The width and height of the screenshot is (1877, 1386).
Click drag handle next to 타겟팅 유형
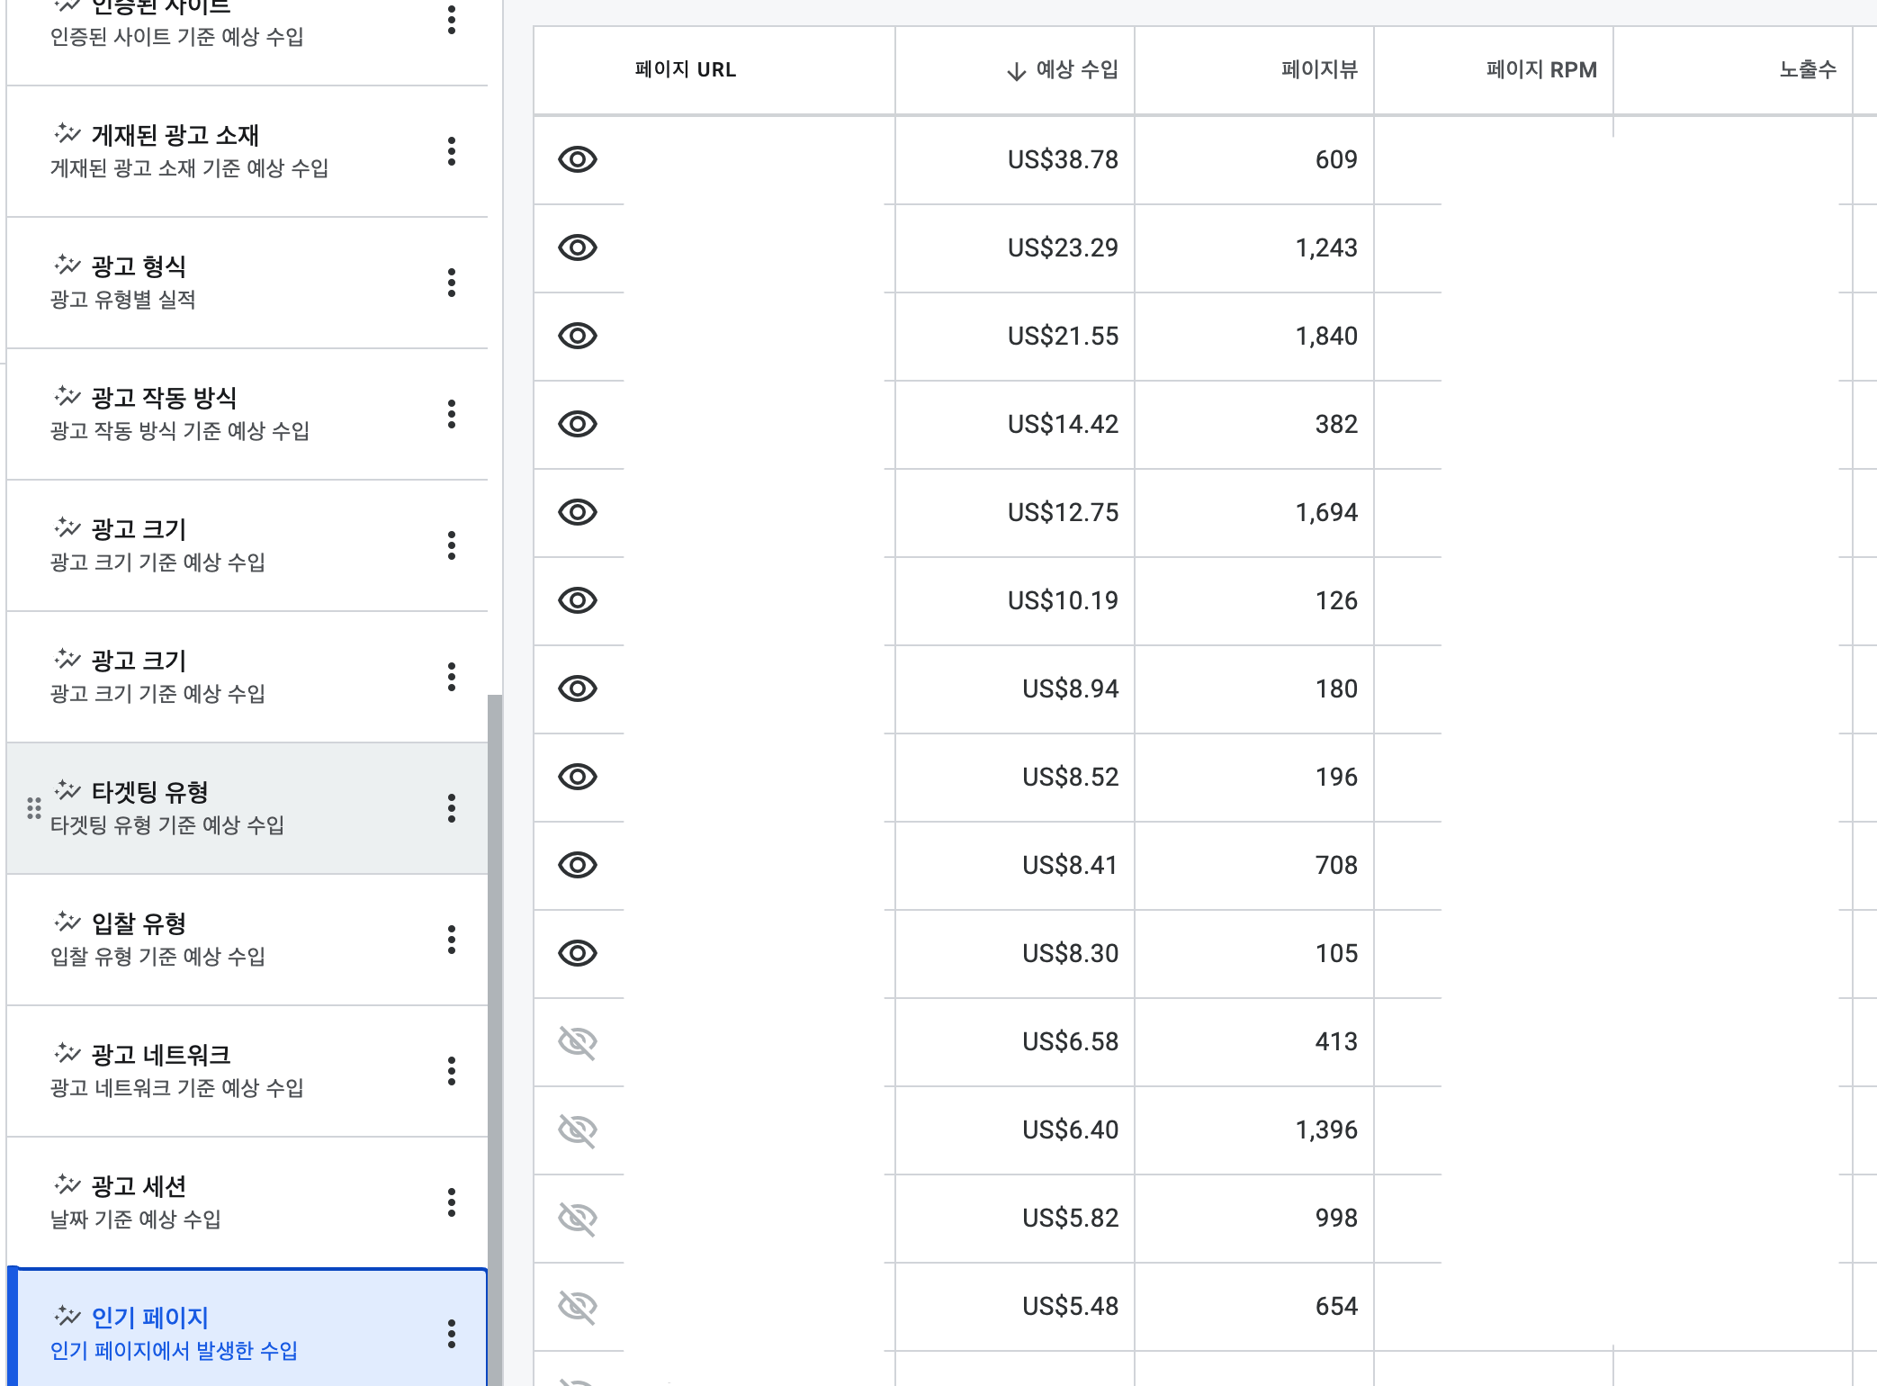point(34,808)
